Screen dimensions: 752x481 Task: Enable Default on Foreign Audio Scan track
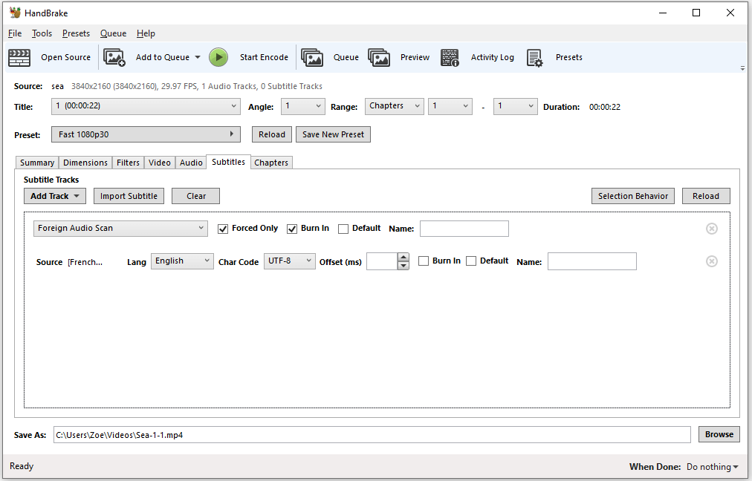point(343,229)
